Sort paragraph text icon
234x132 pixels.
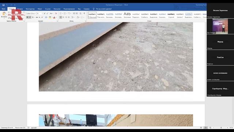80,14
